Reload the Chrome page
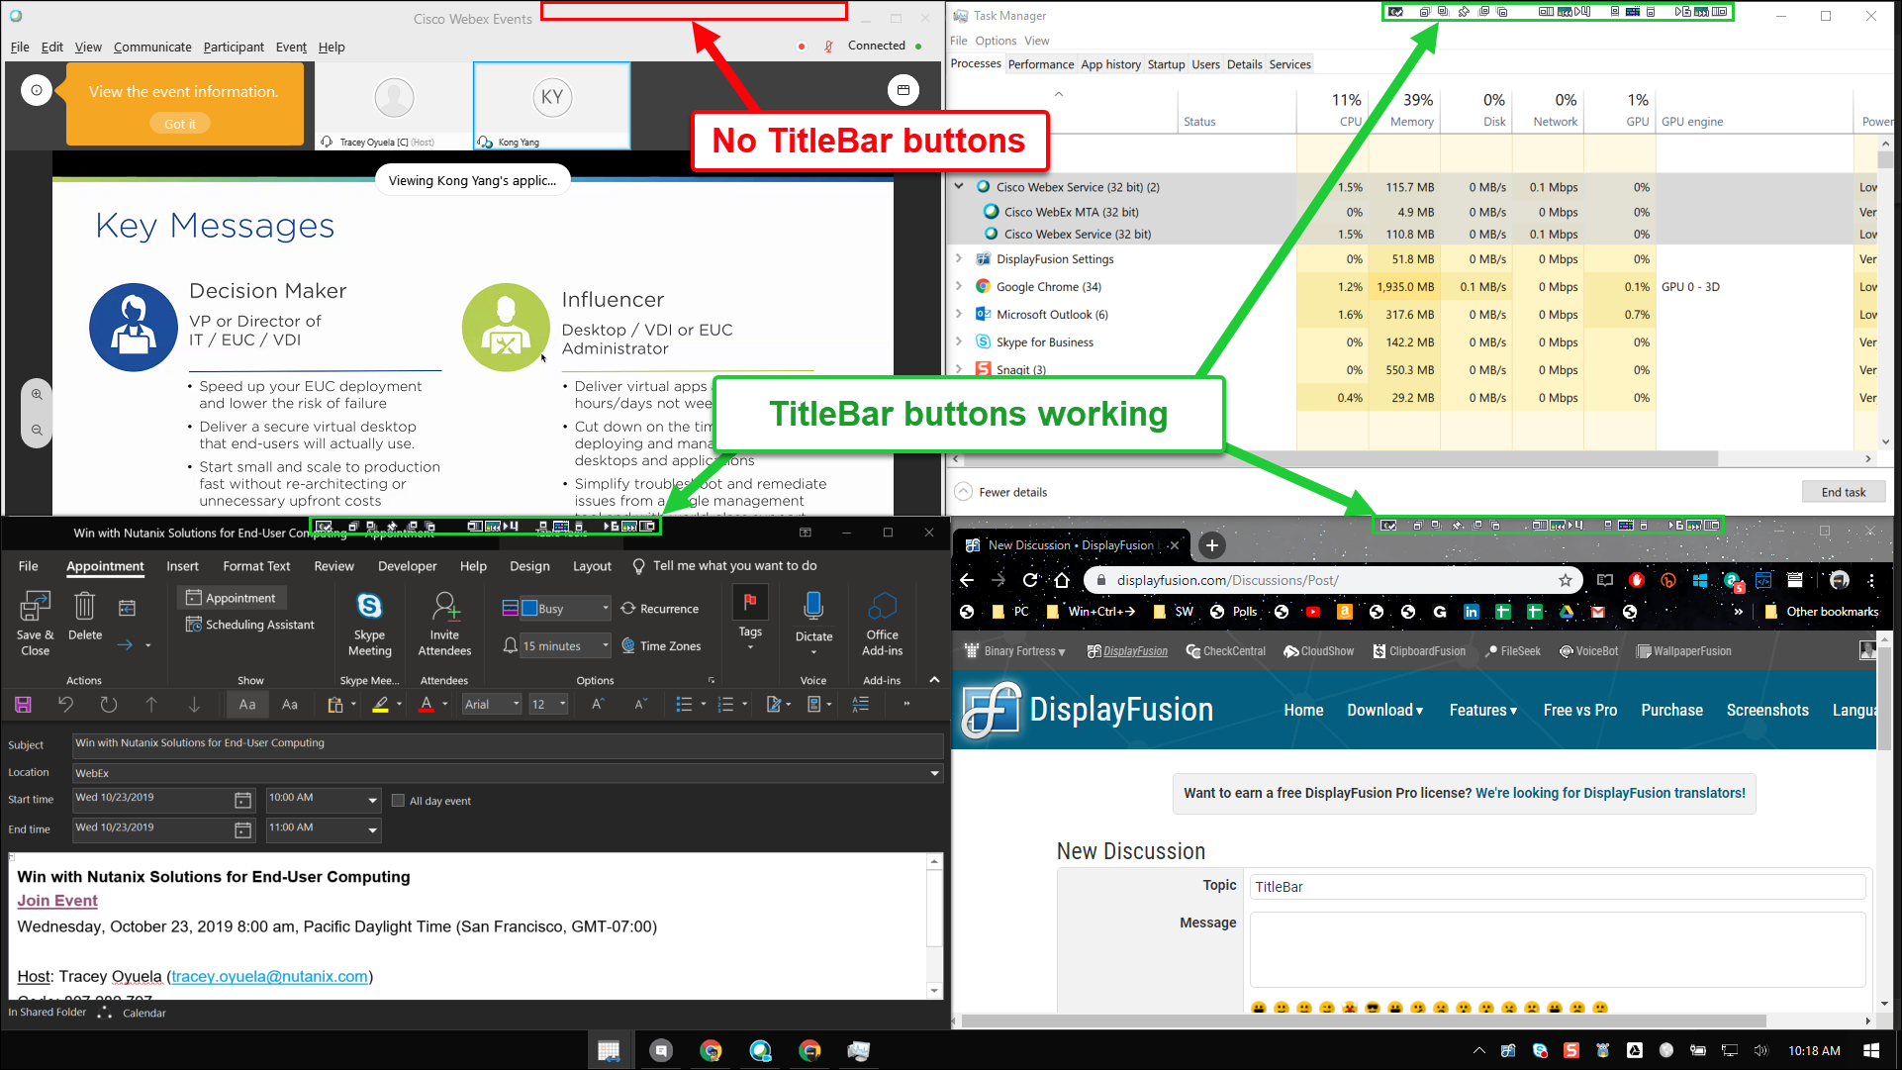1902x1070 pixels. (x=1030, y=580)
